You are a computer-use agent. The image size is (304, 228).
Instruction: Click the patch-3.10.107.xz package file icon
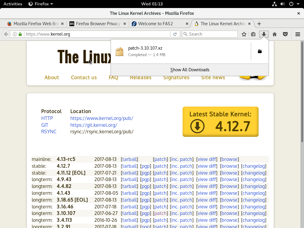[x=119, y=52]
